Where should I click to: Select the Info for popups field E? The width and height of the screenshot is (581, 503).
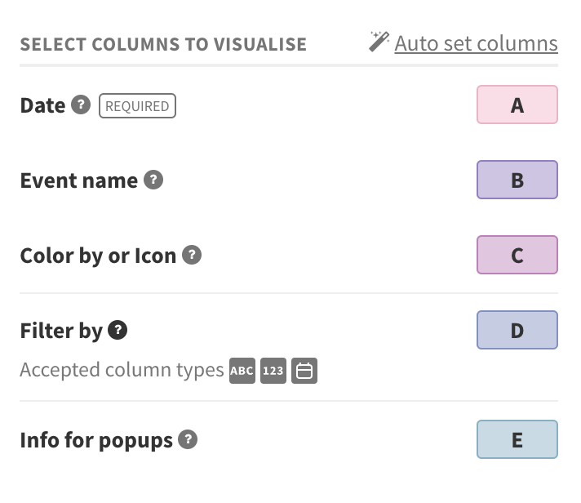pyautogui.click(x=517, y=440)
